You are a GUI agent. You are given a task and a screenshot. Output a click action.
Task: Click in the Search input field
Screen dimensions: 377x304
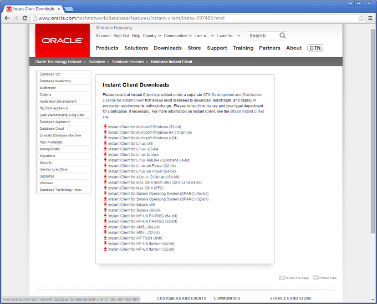[x=263, y=36]
